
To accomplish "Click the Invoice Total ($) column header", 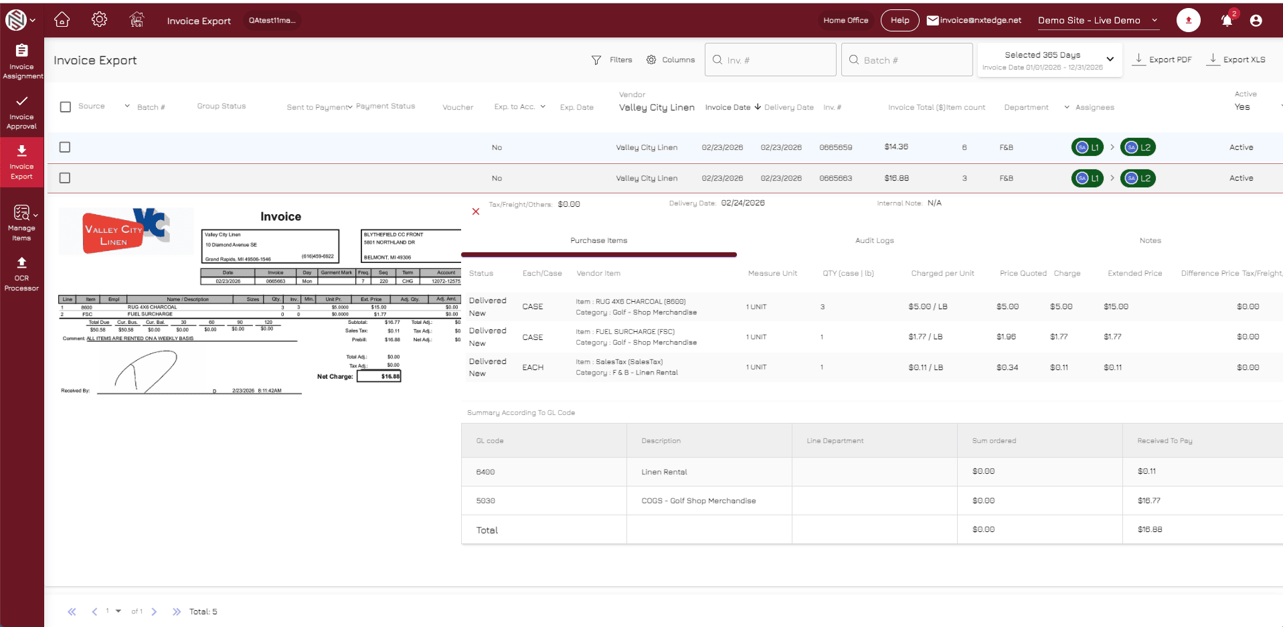I will pyautogui.click(x=916, y=107).
